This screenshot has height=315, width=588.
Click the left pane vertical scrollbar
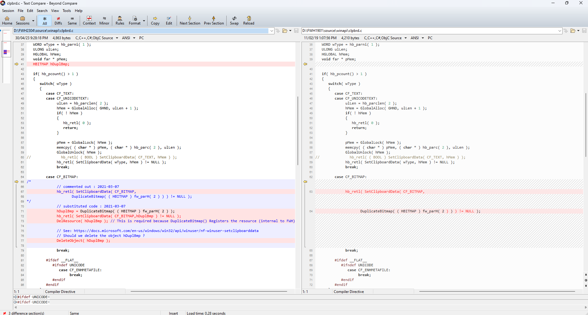(298, 131)
